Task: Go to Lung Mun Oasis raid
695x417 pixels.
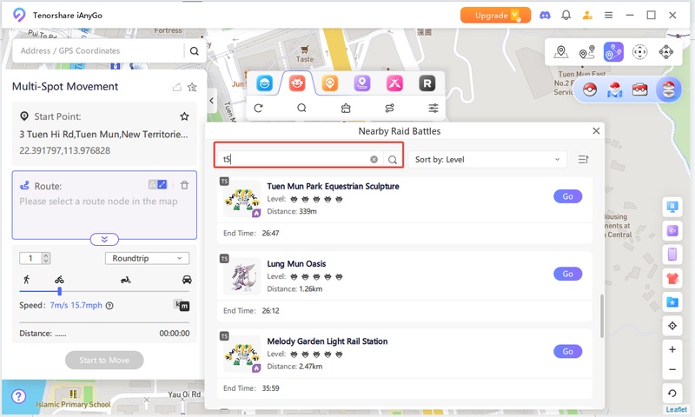Action: [568, 274]
